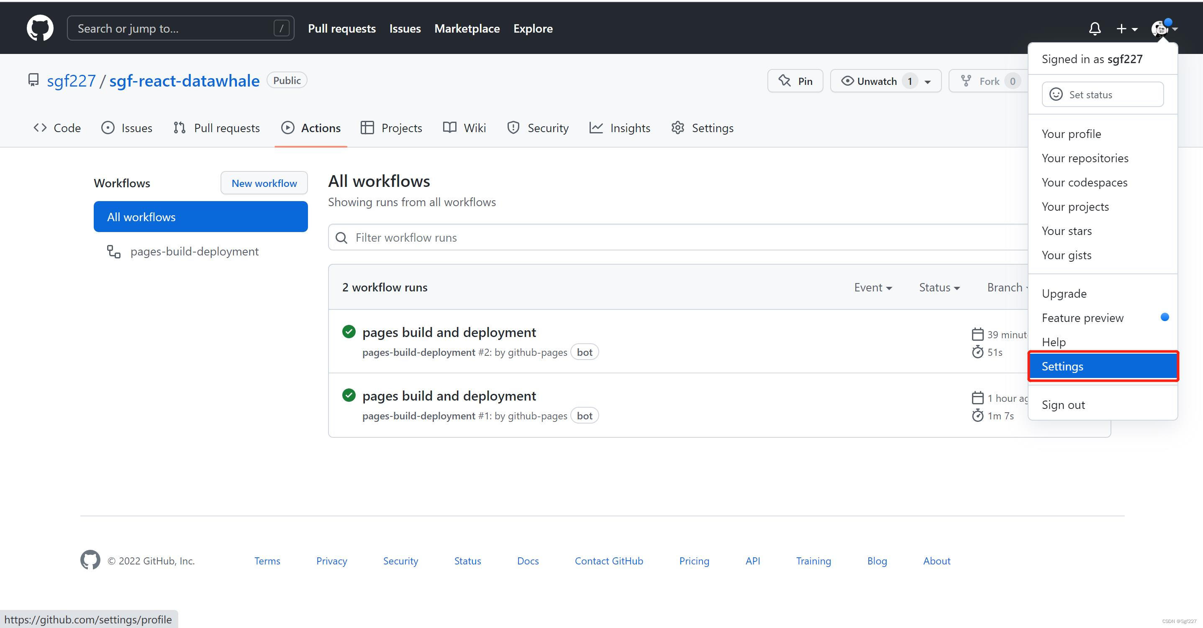Click the Security shield icon in tabs
This screenshot has height=628, width=1203.
513,128
